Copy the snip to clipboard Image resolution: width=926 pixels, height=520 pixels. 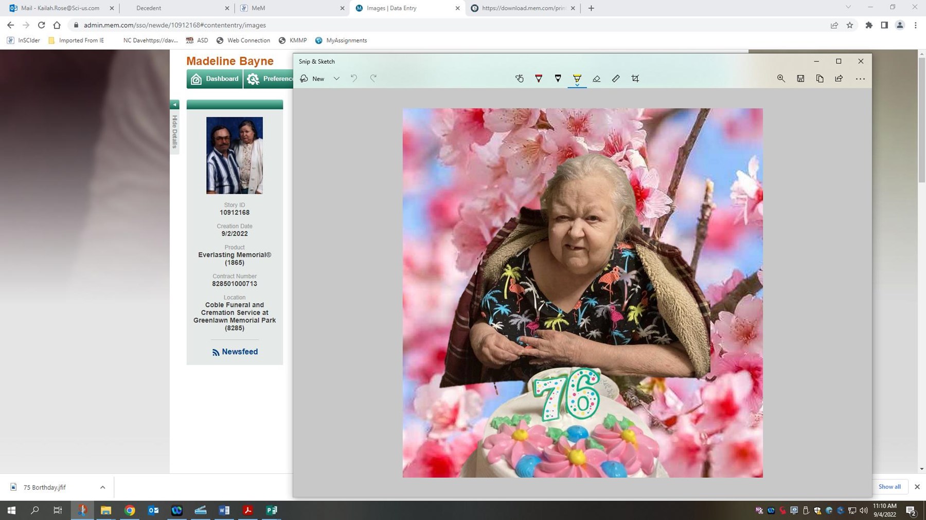[820, 79]
